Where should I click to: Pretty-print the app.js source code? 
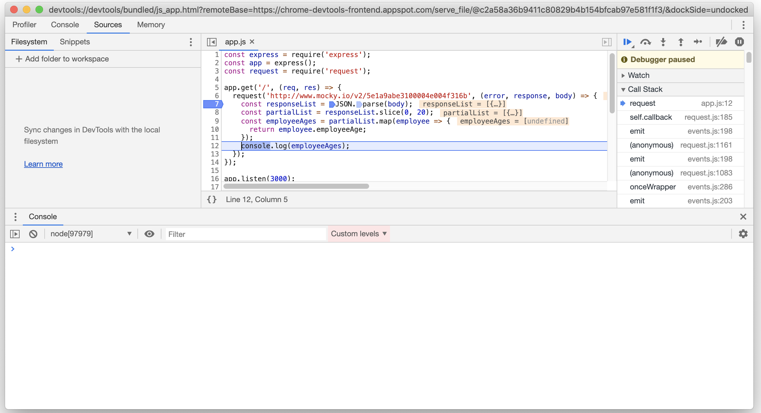point(212,199)
